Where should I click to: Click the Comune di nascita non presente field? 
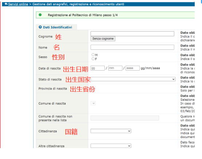pos(125,118)
